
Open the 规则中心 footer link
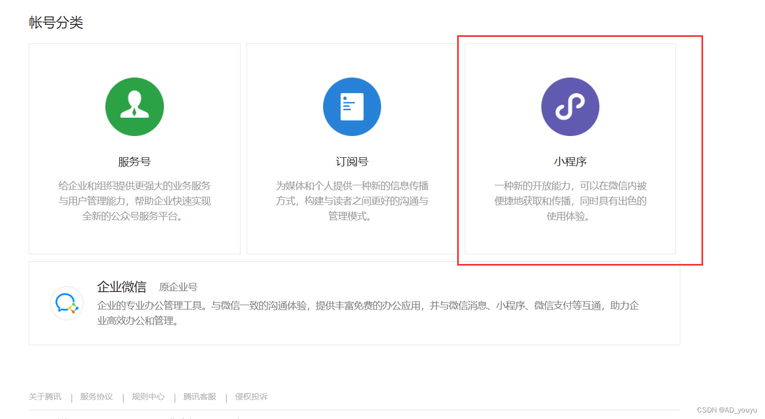tap(148, 397)
